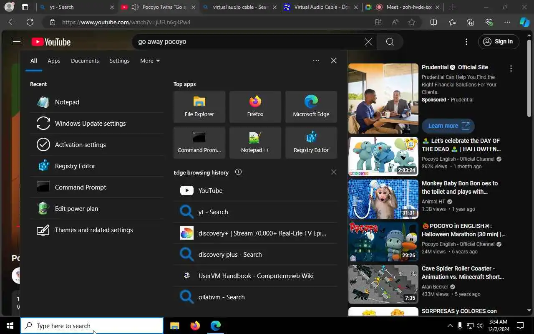Screen dimensions: 534x334
Task: Launch Firefox from Top apps
Action: 255,107
